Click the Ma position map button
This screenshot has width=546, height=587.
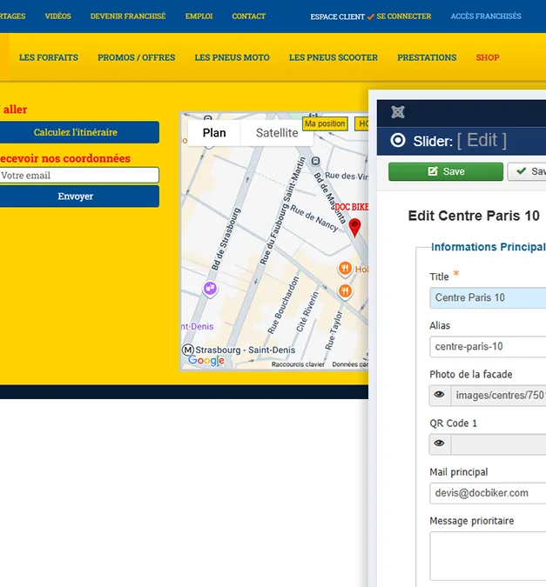[x=325, y=123]
